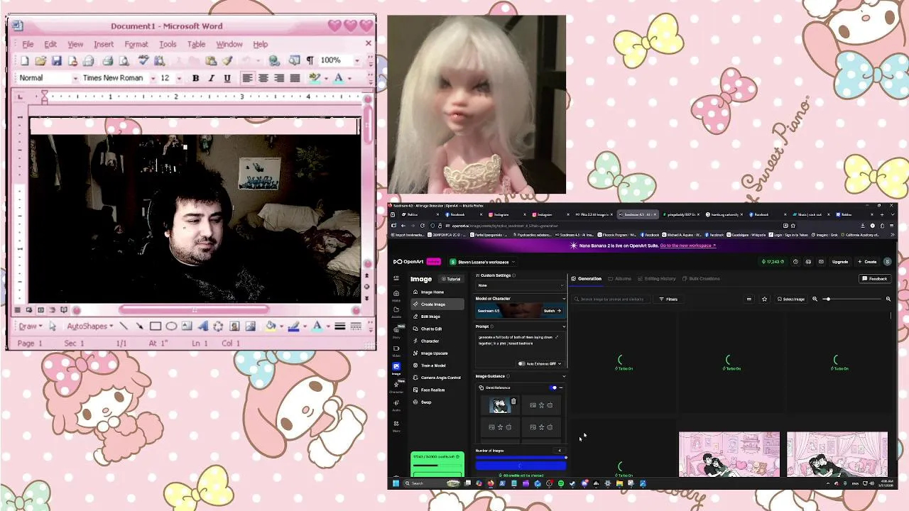Follow the Go to the new workspace link
Image resolution: width=909 pixels, height=511 pixels.
[688, 246]
